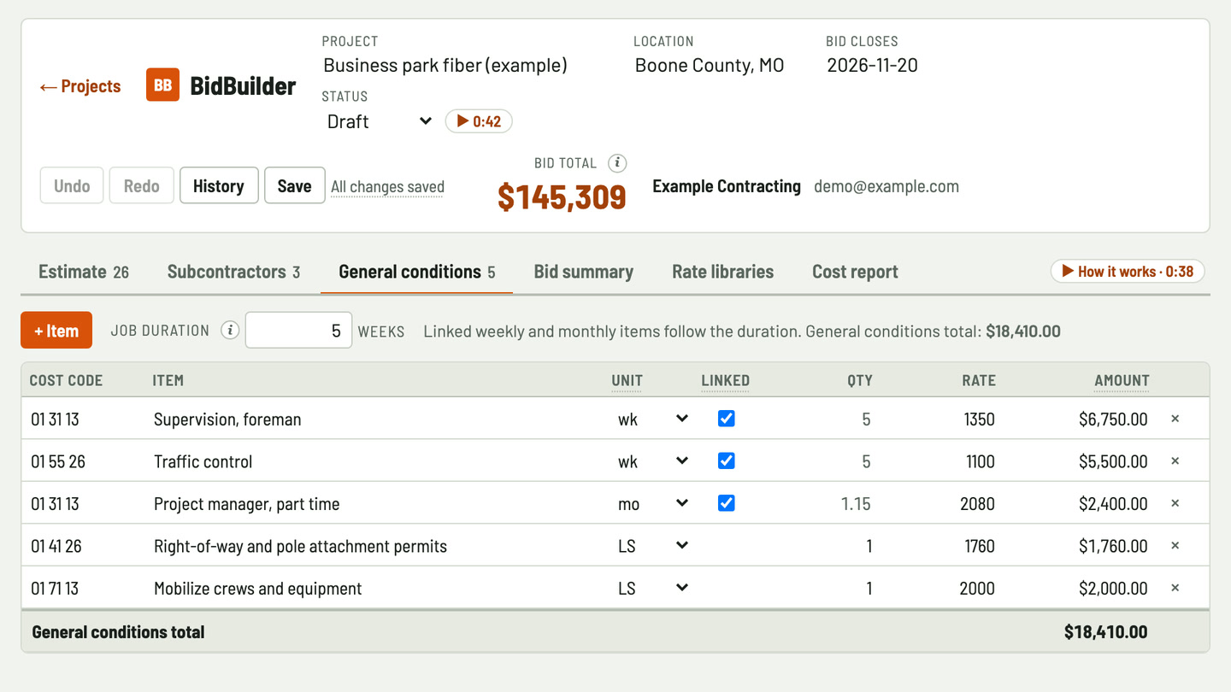Viewport: 1231px width, 692px height.
Task: Remove the Project manager, part time row
Action: click(x=1175, y=503)
